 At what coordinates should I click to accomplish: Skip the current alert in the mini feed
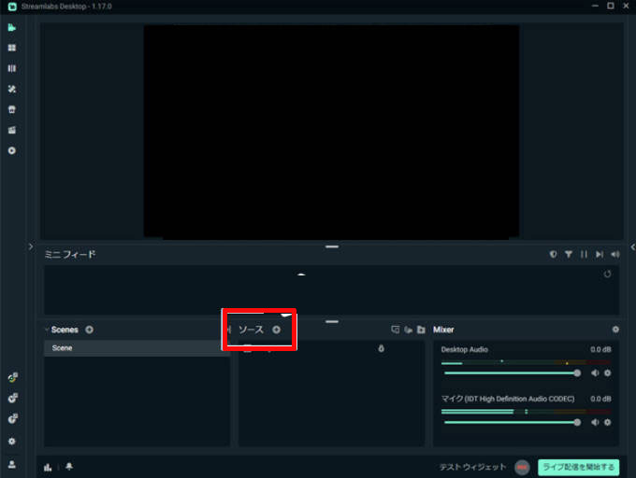click(600, 254)
